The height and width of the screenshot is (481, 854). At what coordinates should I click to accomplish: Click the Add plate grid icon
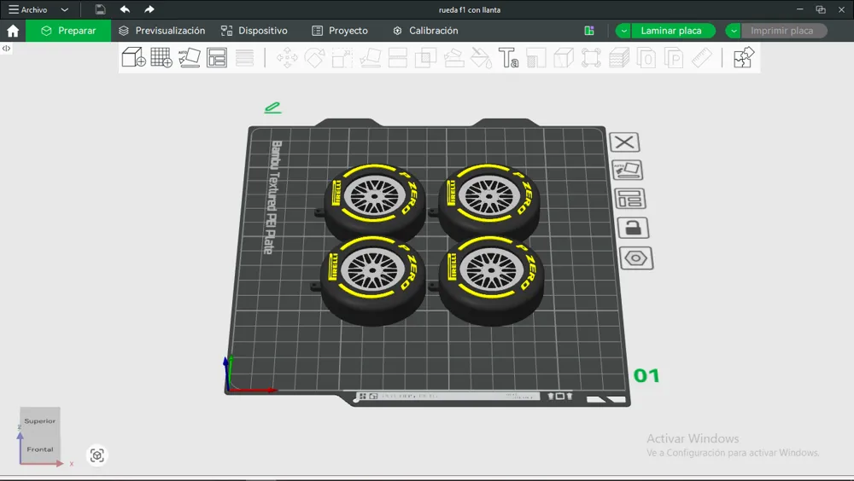(161, 57)
